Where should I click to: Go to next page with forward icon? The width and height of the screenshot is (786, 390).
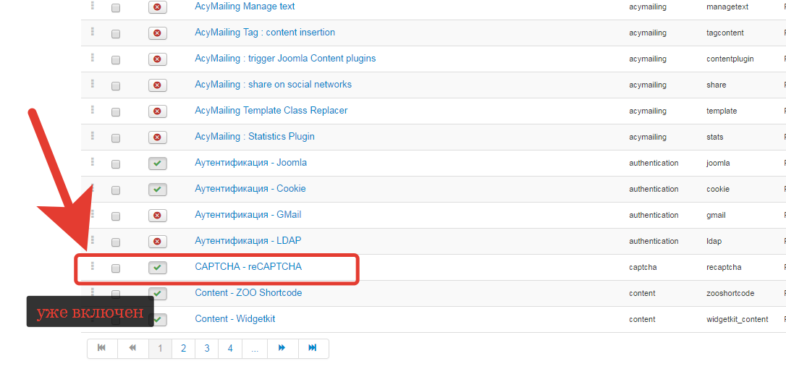tap(282, 348)
